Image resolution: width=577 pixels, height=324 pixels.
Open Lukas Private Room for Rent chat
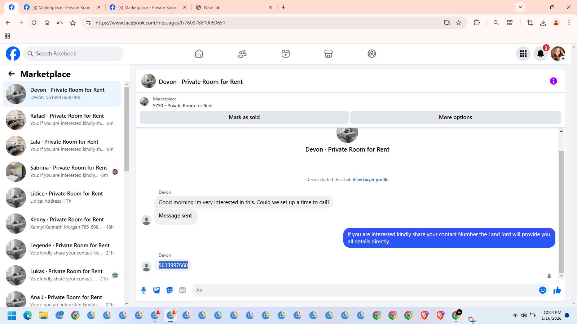pos(62,275)
